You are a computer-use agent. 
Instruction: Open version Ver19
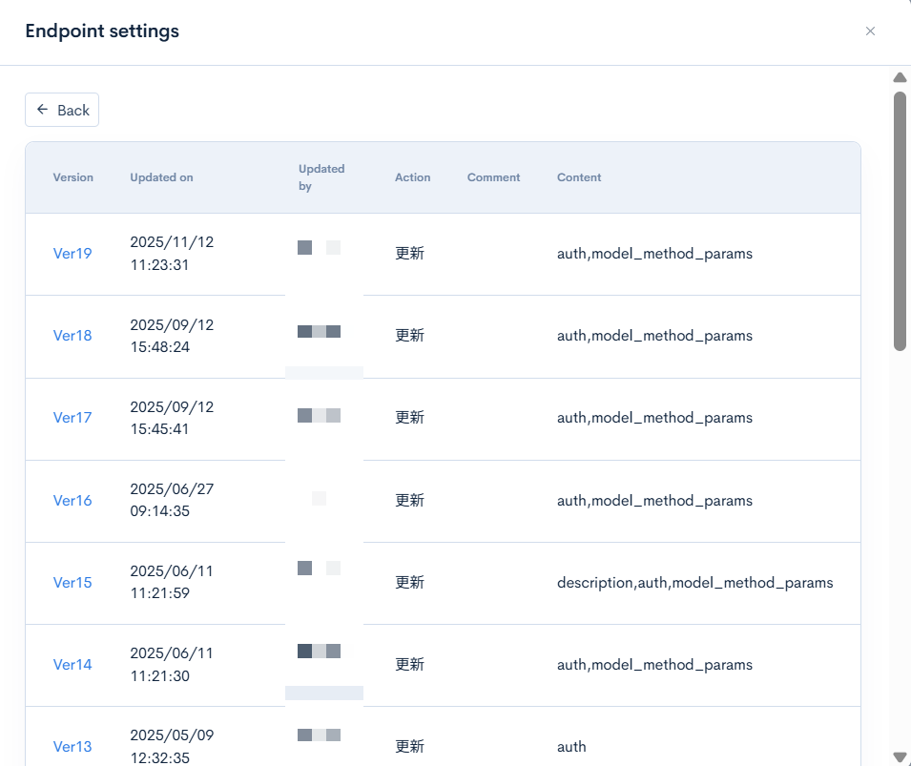pyautogui.click(x=72, y=254)
